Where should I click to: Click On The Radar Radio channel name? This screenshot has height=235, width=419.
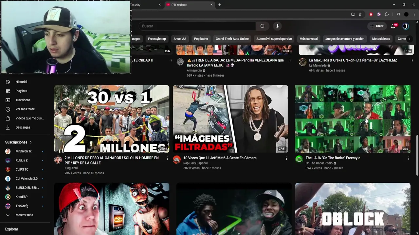click(x=319, y=163)
